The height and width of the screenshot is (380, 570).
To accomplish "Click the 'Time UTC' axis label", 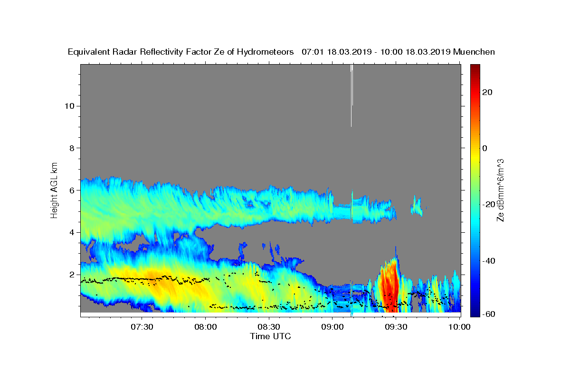I will click(270, 336).
